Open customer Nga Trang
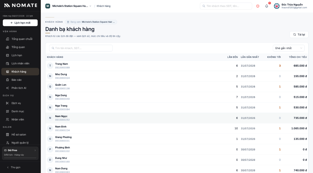The width and height of the screenshot is (313, 173). [177, 107]
